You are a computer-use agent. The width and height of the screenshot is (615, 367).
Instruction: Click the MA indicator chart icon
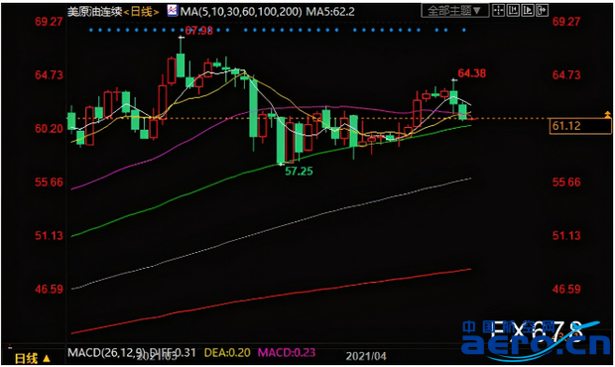(173, 11)
